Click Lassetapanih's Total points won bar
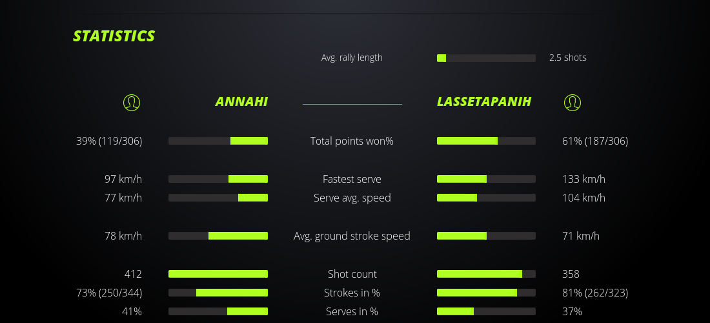 (x=486, y=141)
